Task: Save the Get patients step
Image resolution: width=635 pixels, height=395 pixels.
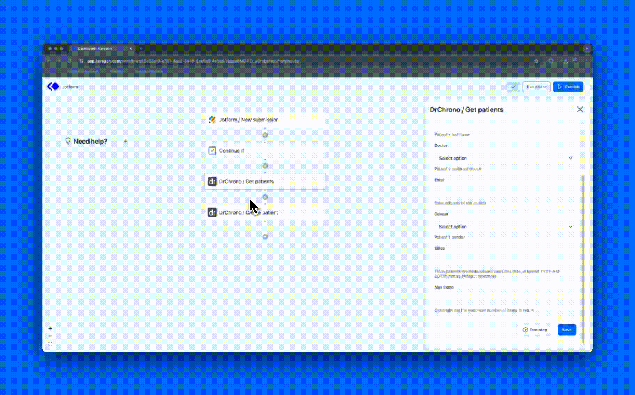Action: click(566, 330)
